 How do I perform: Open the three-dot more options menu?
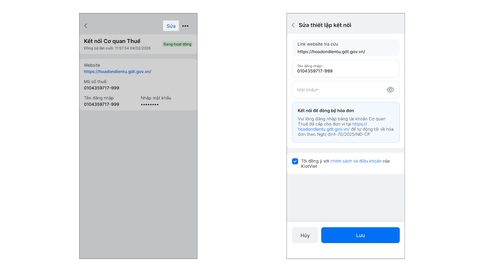[185, 26]
